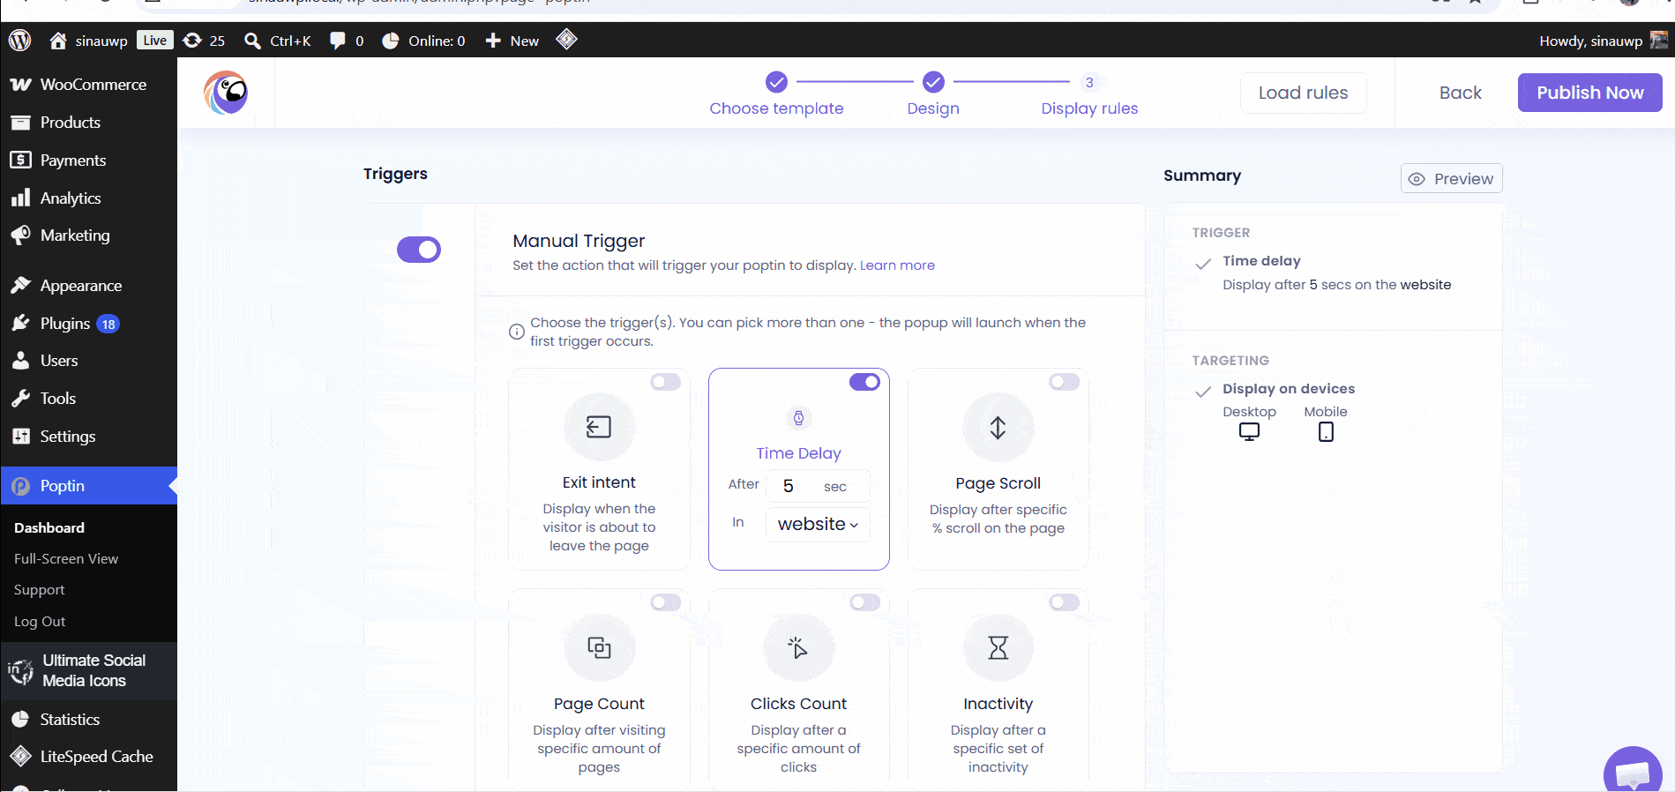Viewport: 1675px width, 792px height.
Task: Click the Clicks Count cursor icon
Action: [x=798, y=648]
